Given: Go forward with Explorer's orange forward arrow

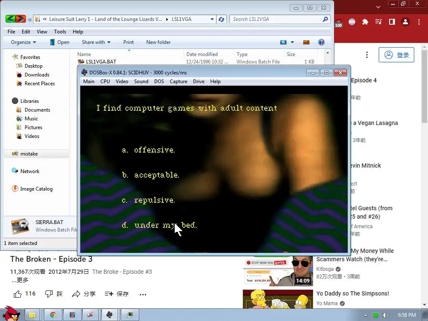Looking at the screenshot, I should pyautogui.click(x=21, y=19).
